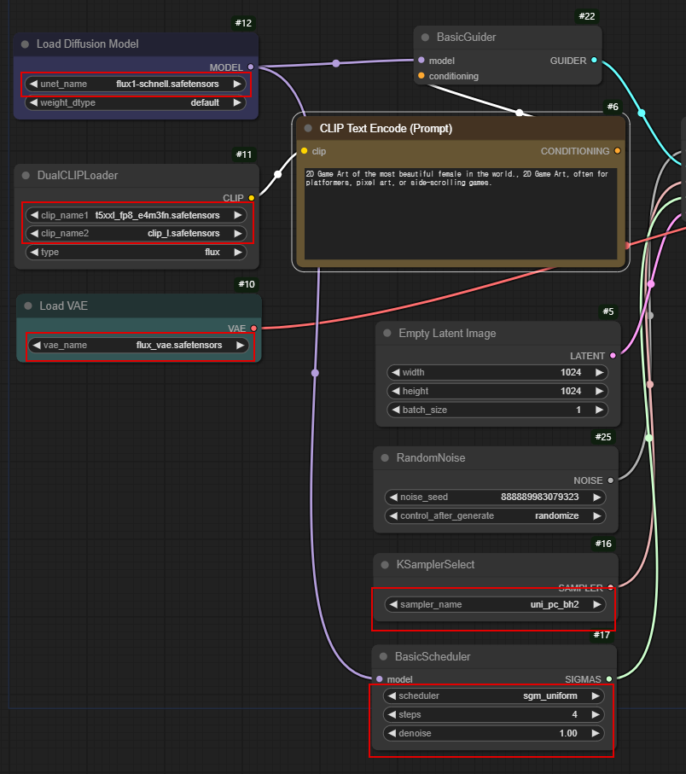Click the width 1024 value field
686x774 pixels.
tap(497, 372)
